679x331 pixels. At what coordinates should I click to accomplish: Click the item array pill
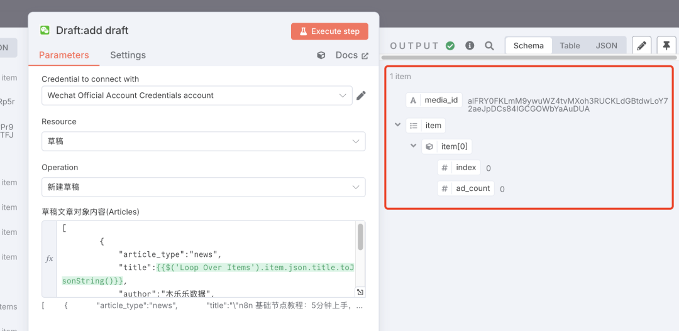(x=426, y=126)
